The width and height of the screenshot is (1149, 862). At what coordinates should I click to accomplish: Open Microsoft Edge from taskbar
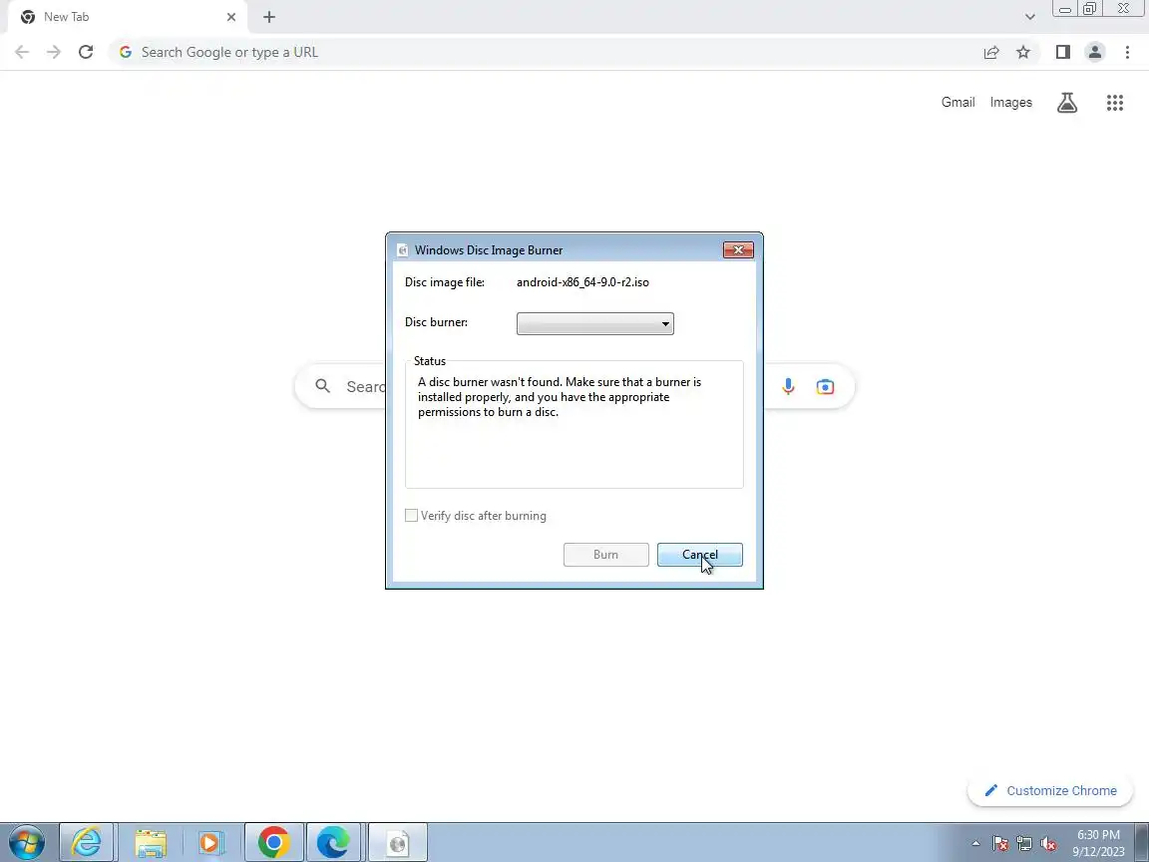(x=333, y=843)
